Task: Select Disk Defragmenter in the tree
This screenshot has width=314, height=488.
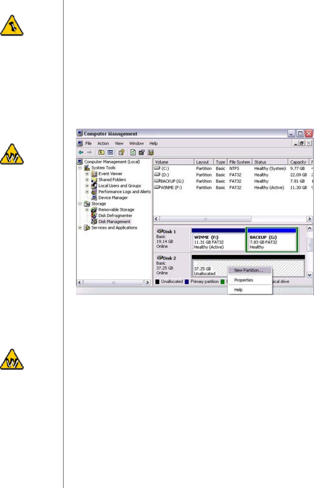Action: coord(115,215)
